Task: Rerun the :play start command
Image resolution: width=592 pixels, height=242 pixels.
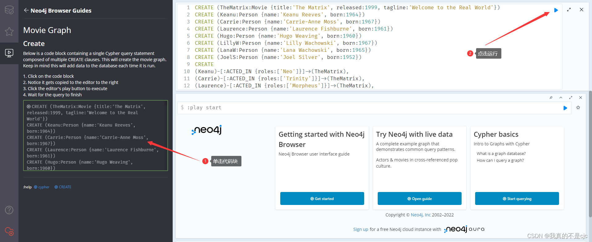Action: click(x=565, y=108)
